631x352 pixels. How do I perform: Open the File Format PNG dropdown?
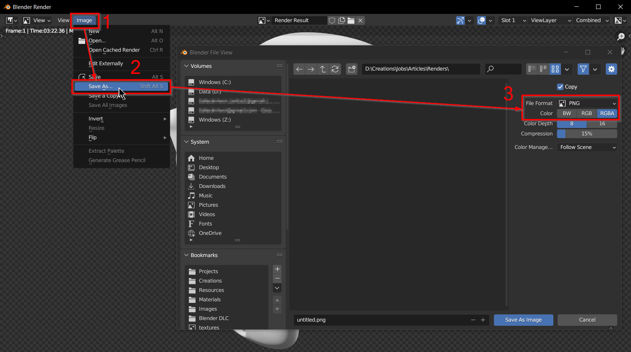[587, 103]
